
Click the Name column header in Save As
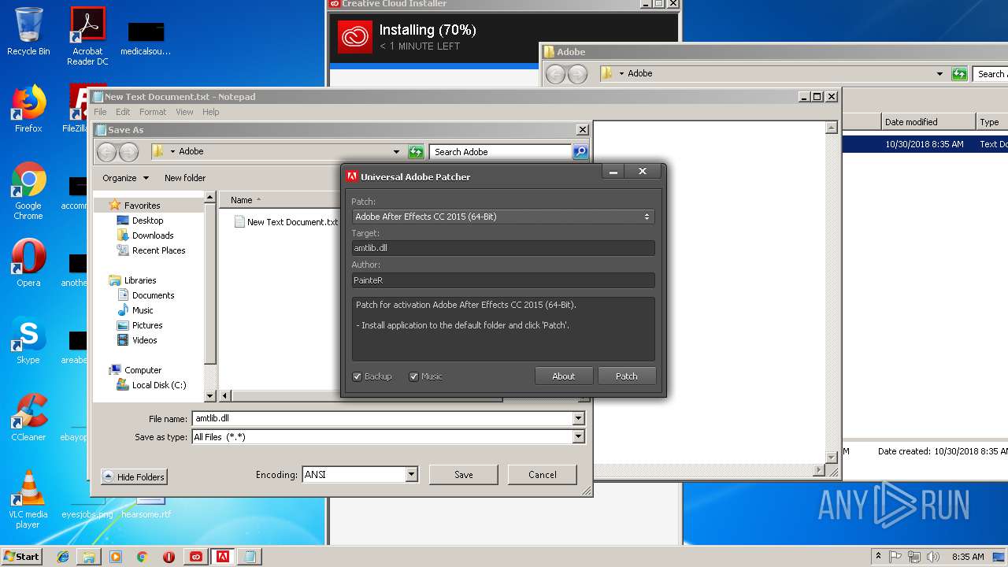tap(280, 200)
